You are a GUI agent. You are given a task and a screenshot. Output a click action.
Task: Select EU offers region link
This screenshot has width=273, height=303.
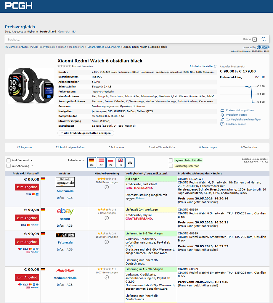tap(74, 31)
